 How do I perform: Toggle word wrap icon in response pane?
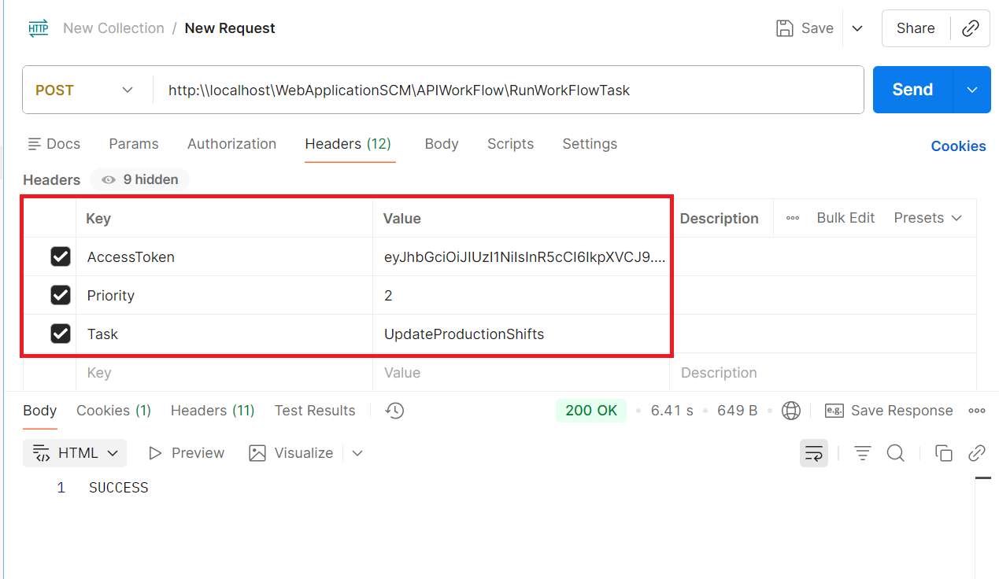pos(814,453)
